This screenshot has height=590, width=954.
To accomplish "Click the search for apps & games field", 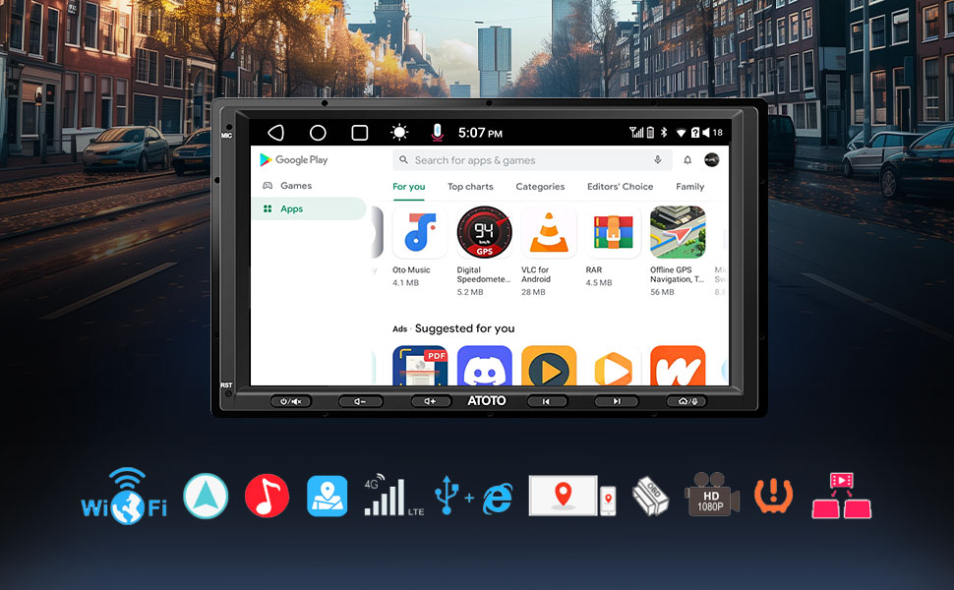I will point(521,160).
